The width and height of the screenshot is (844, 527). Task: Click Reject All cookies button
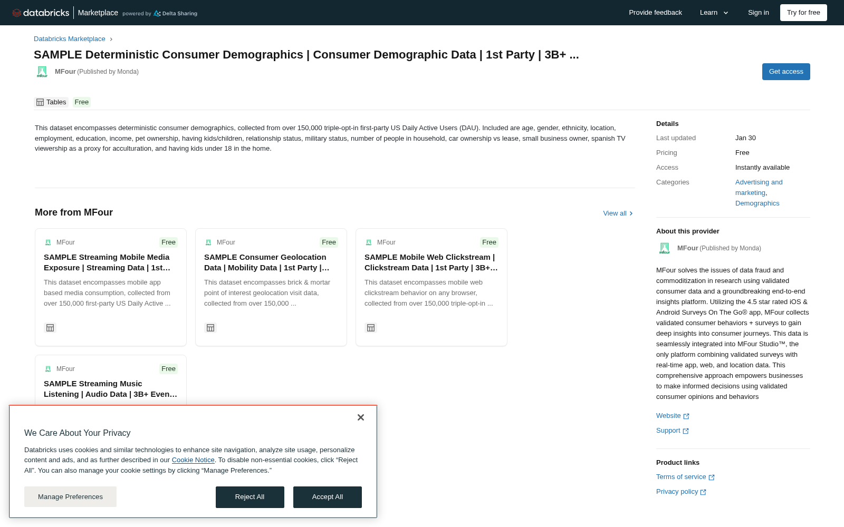pos(250,497)
